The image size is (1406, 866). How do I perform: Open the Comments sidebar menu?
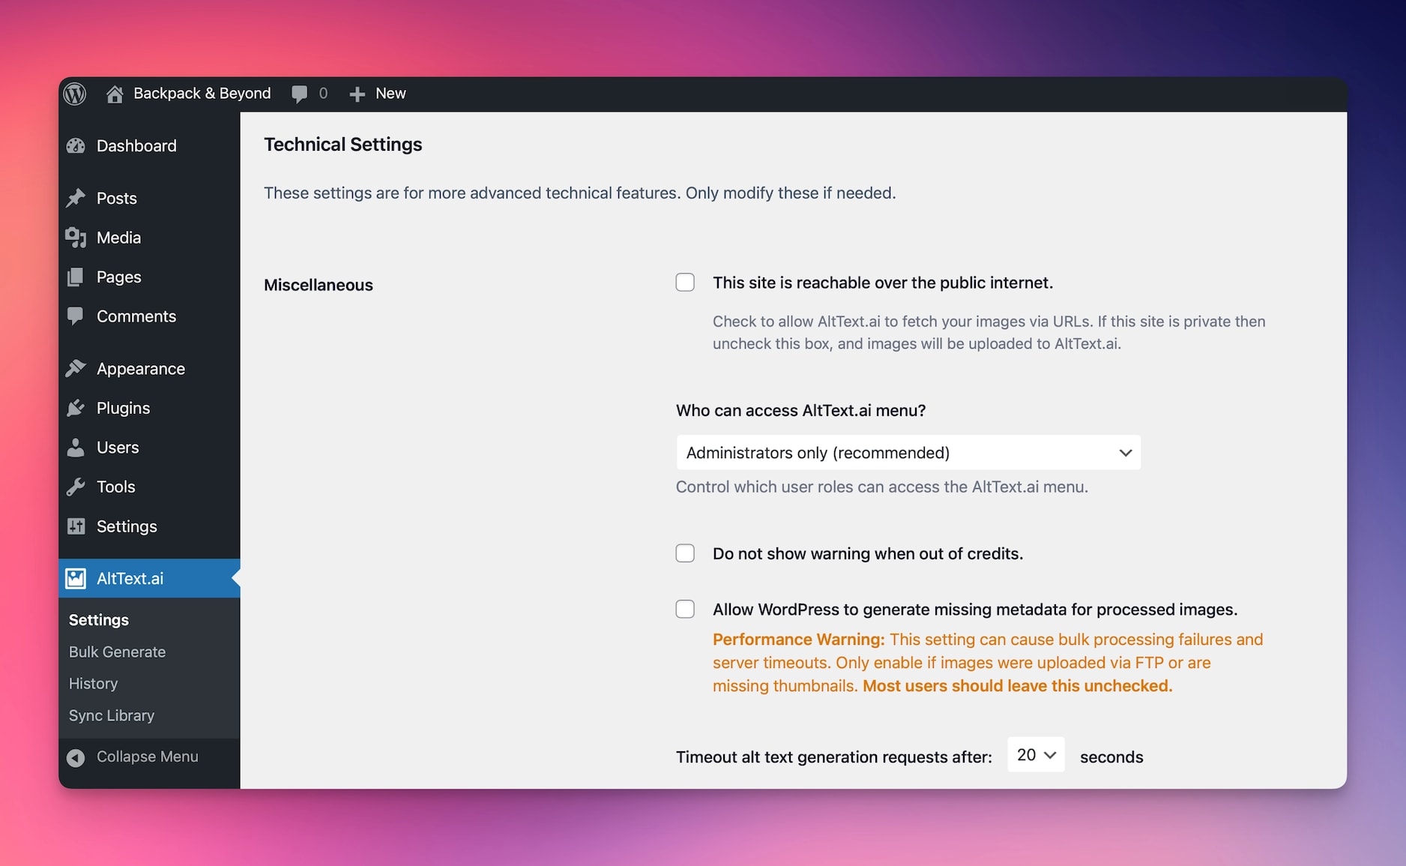point(149,316)
